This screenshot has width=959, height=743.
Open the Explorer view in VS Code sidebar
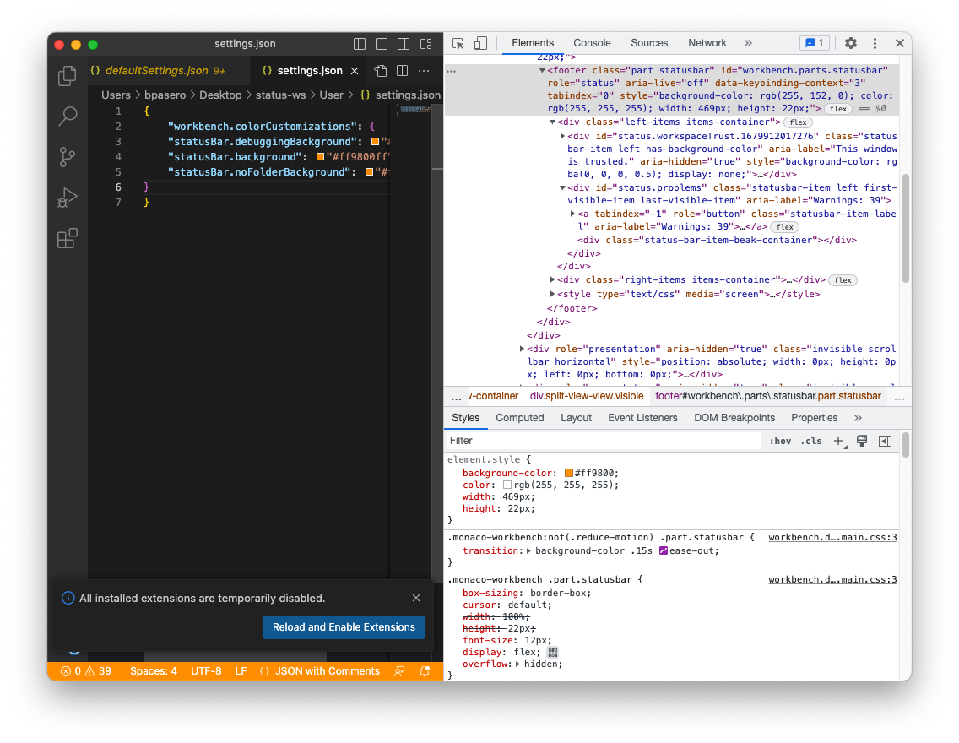pyautogui.click(x=67, y=76)
